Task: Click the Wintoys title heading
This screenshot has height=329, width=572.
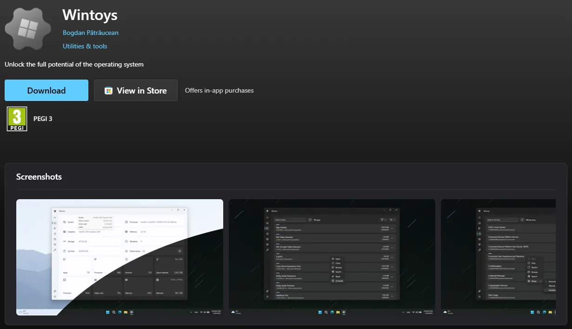Action: (90, 15)
